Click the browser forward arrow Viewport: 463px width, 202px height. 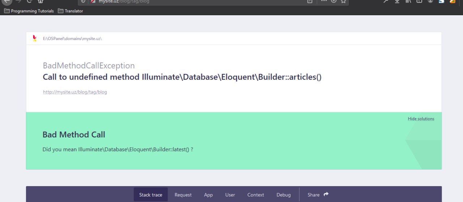point(18,1)
